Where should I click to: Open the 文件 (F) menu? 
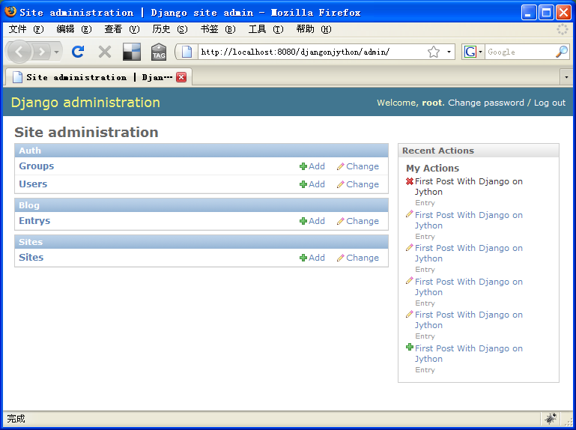[25, 29]
